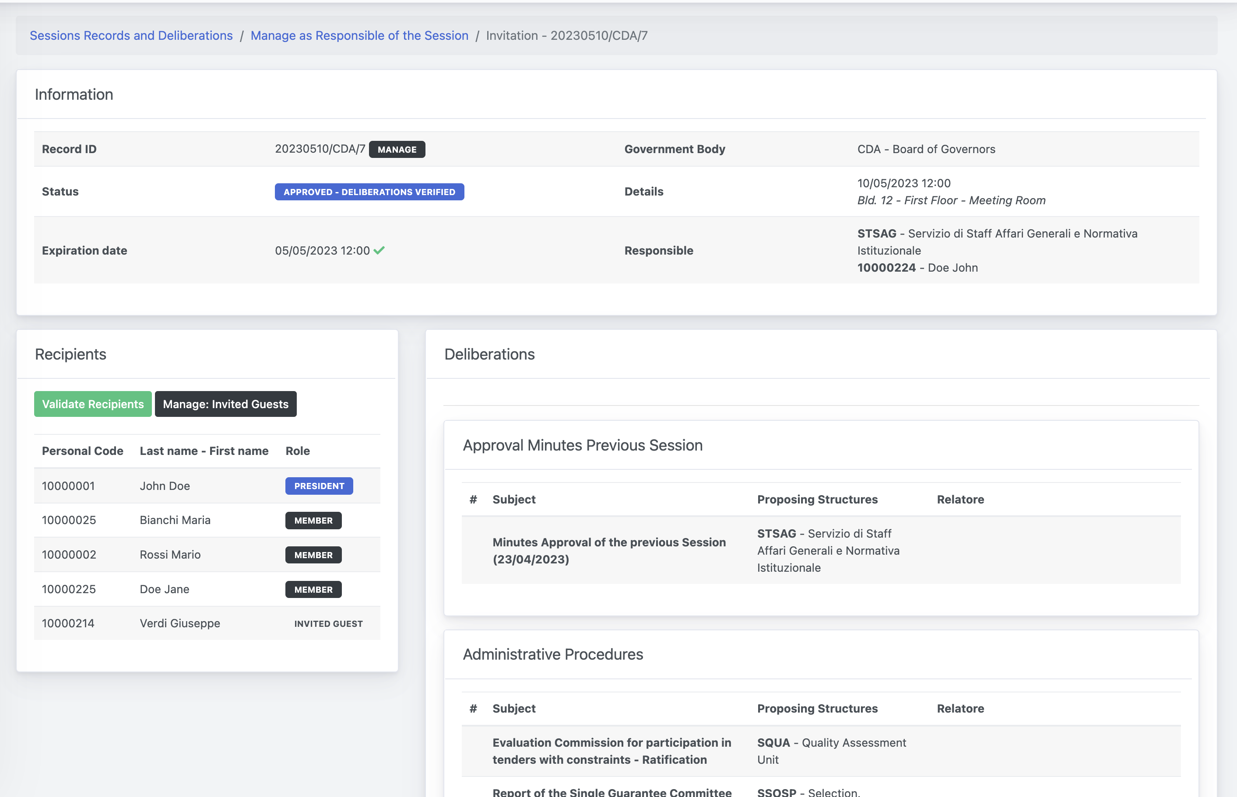Click the Validate Recipients button
This screenshot has width=1237, height=797.
point(93,403)
